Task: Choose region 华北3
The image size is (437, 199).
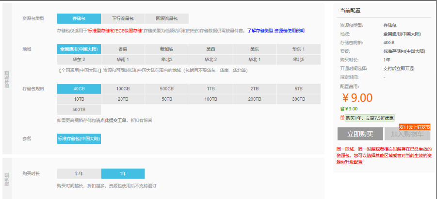Action: (x=167, y=60)
